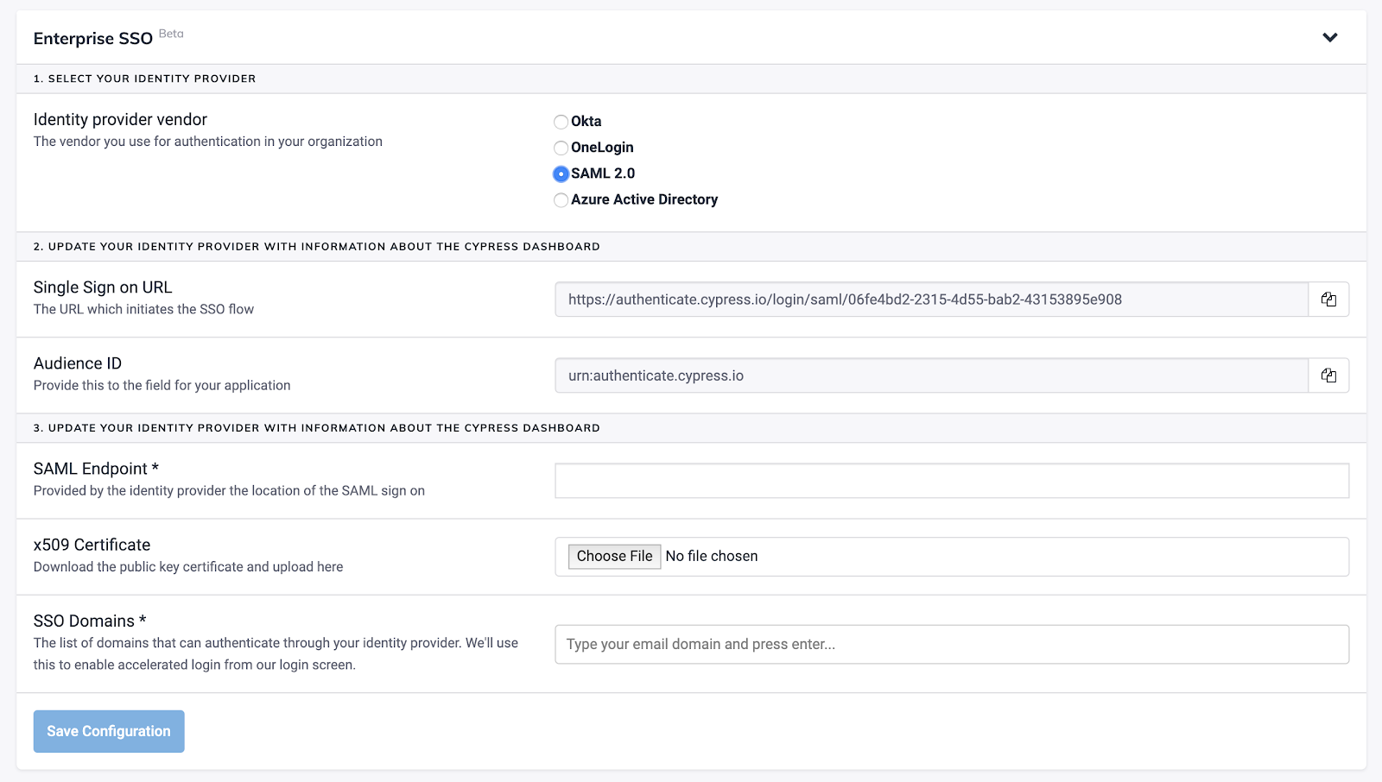
Task: Focus the SAML Endpoint input field
Action: click(951, 481)
